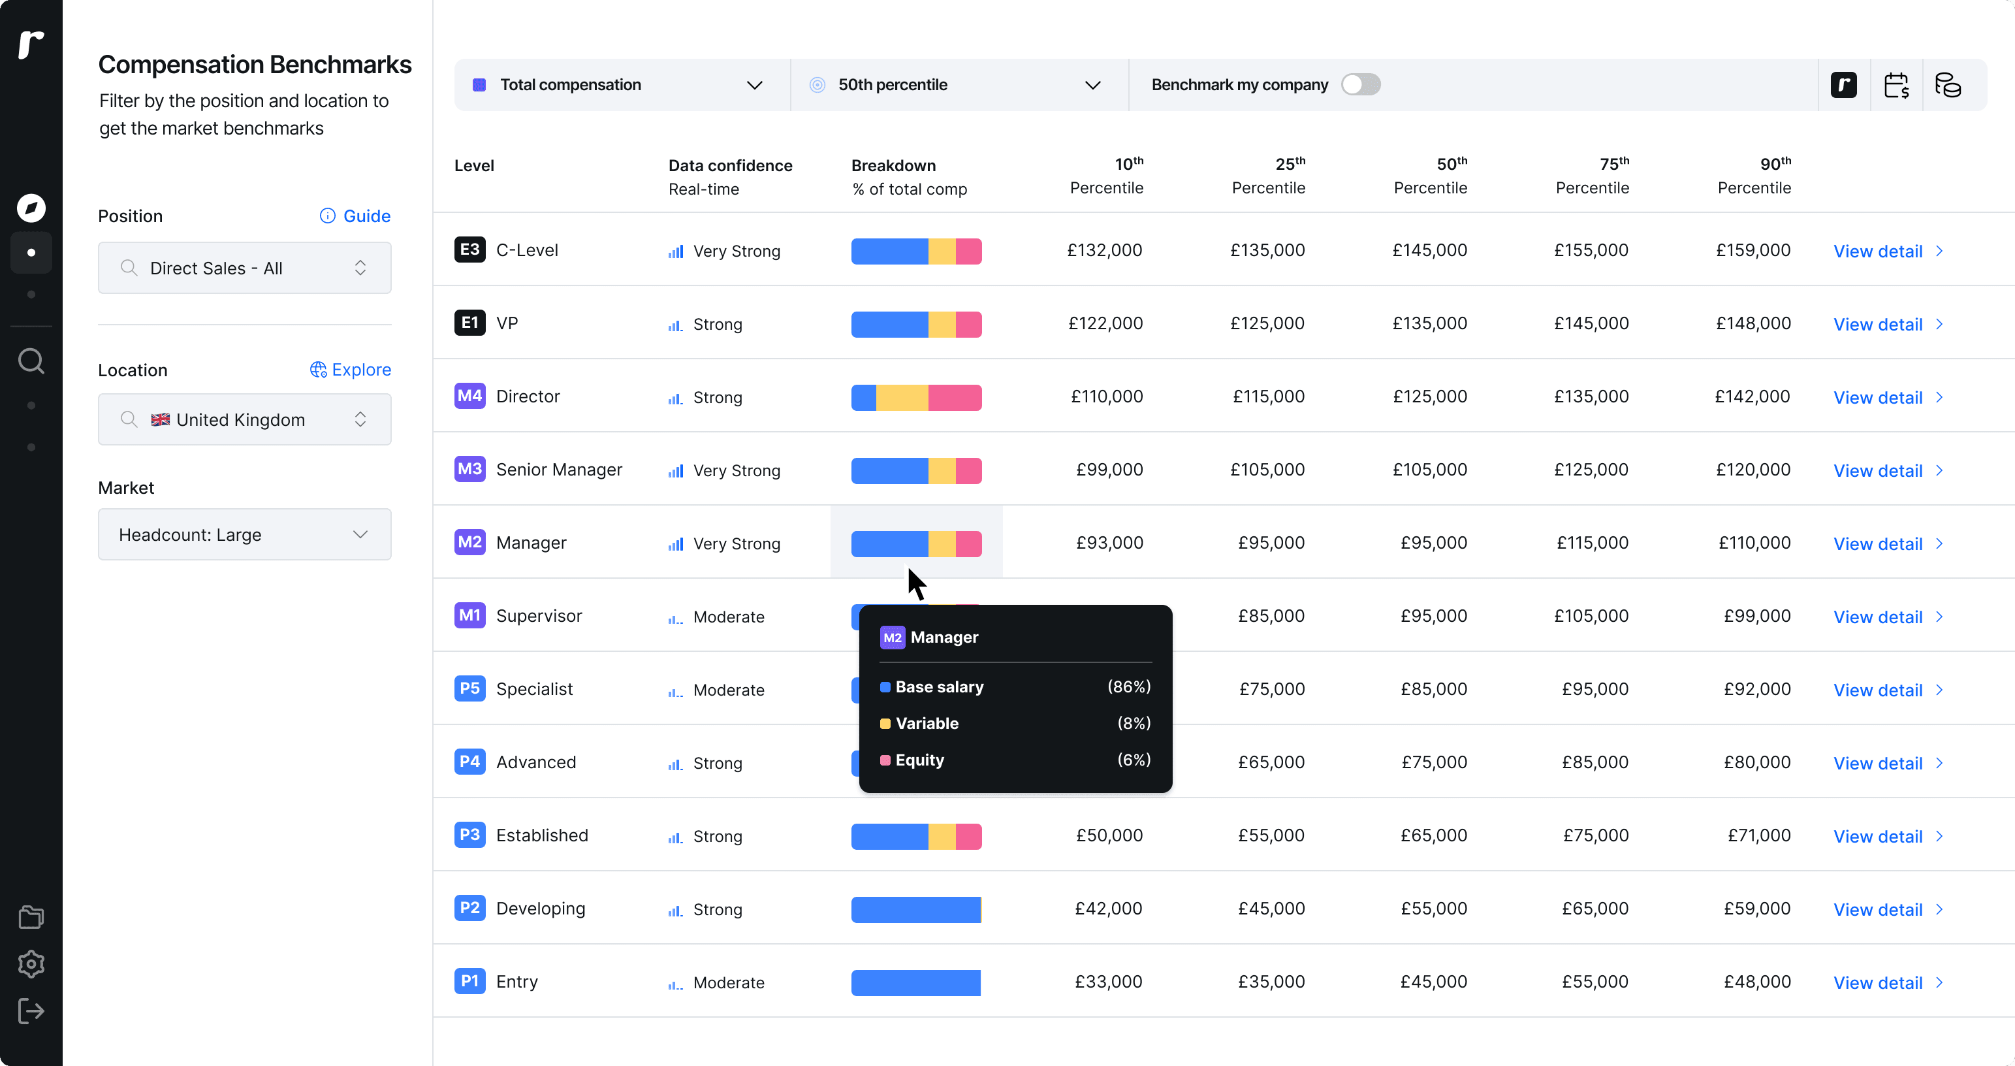Click the compass explore icon in sidebar
Screen dimensions: 2015x1066
(31, 208)
